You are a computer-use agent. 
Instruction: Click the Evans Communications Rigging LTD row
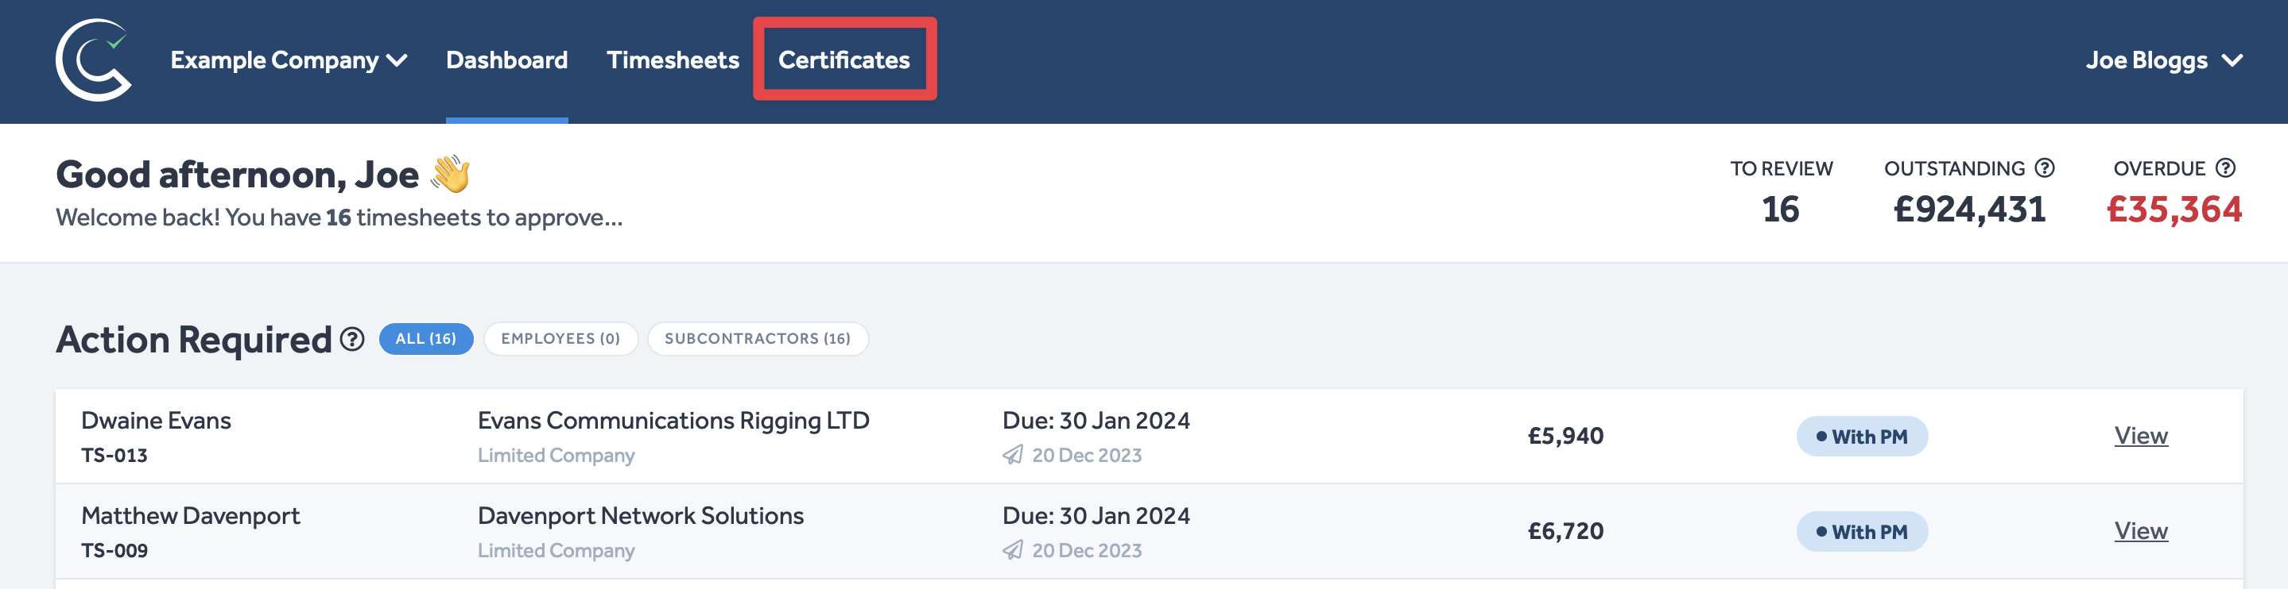point(673,421)
